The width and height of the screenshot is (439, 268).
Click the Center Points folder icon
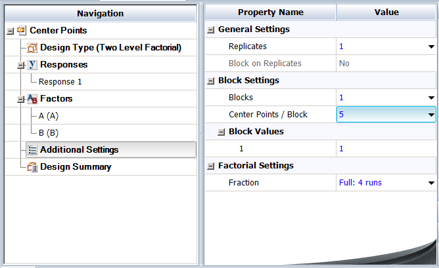[22, 30]
